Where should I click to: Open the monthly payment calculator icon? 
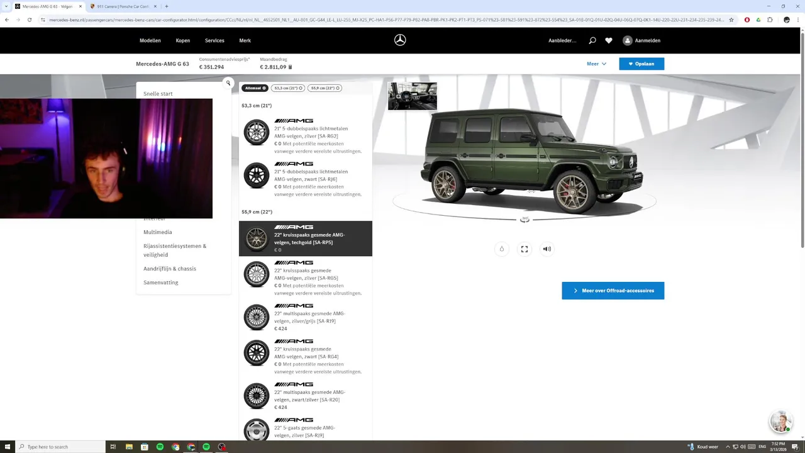[x=290, y=67]
